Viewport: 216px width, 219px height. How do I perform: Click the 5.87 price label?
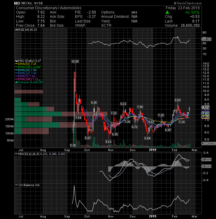click(x=88, y=138)
